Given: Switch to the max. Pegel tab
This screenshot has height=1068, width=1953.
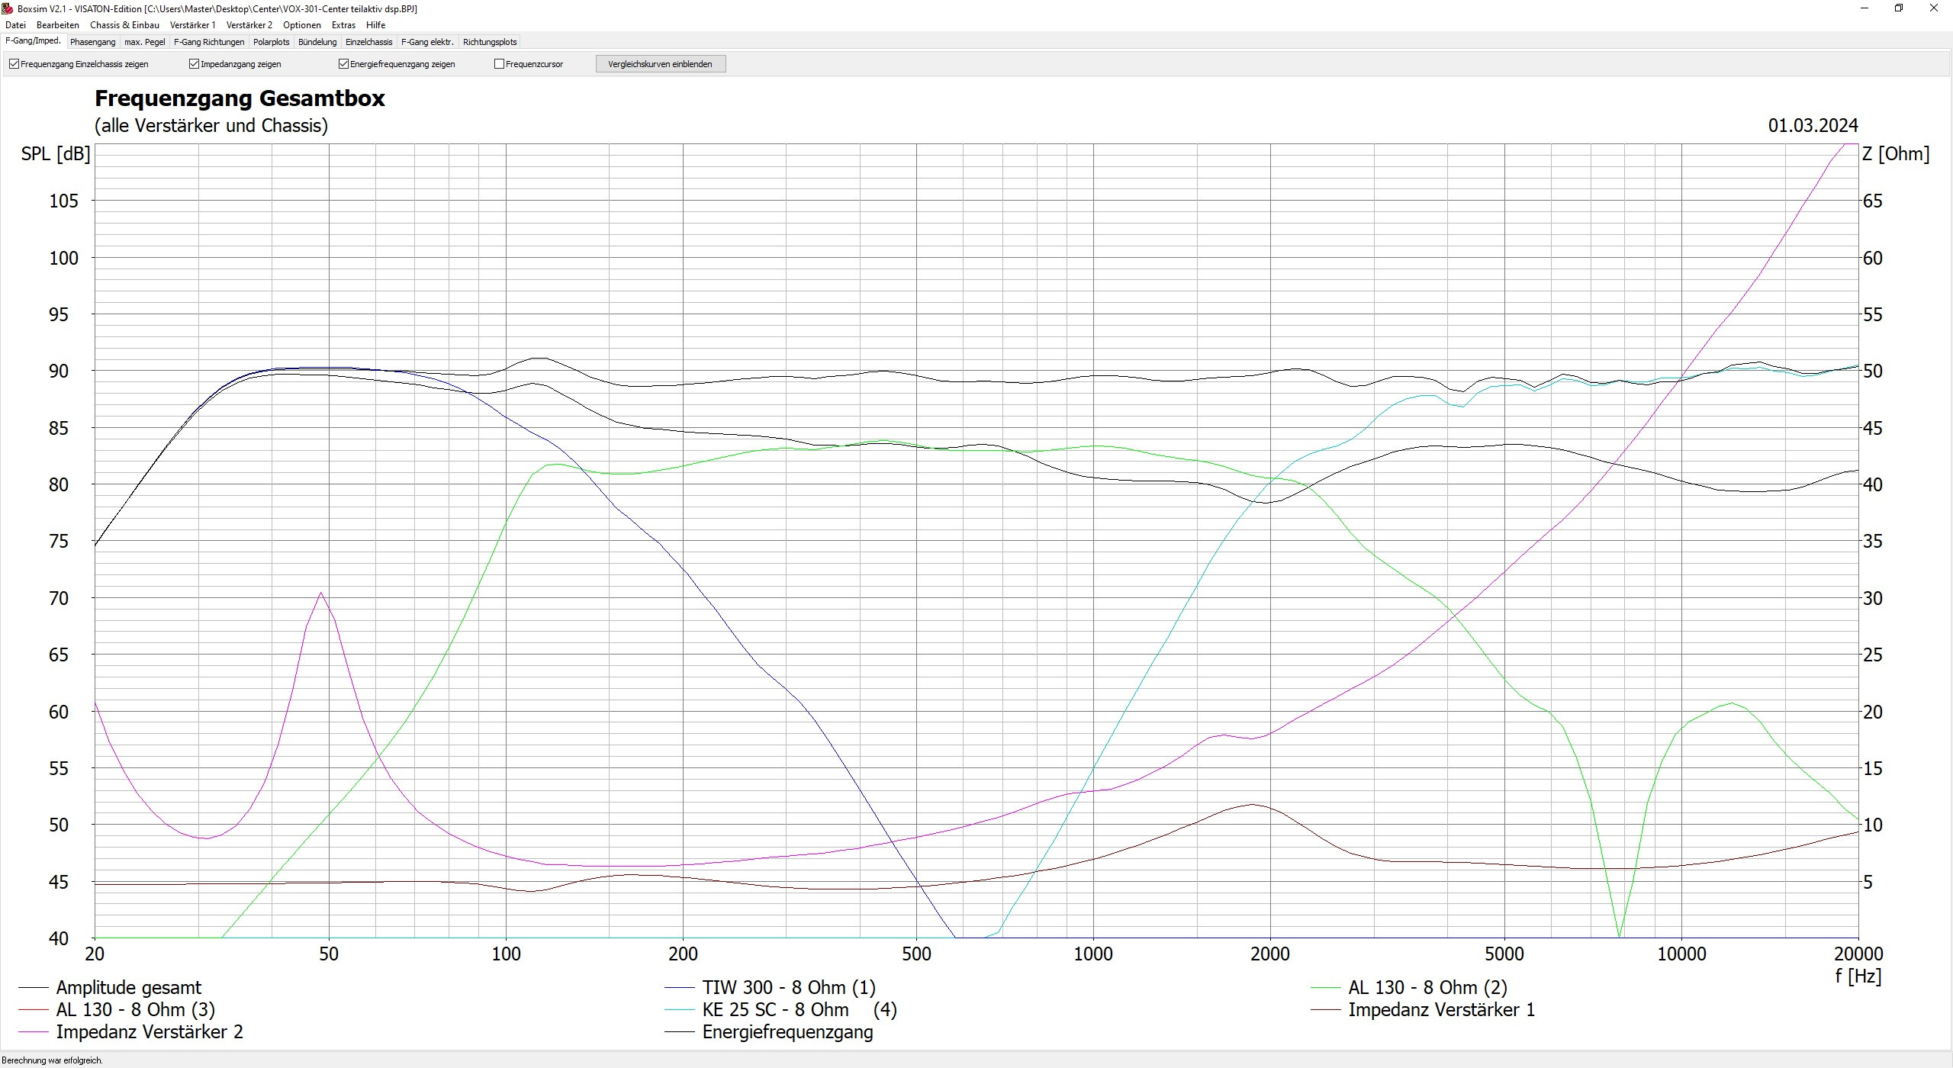Looking at the screenshot, I should [144, 42].
